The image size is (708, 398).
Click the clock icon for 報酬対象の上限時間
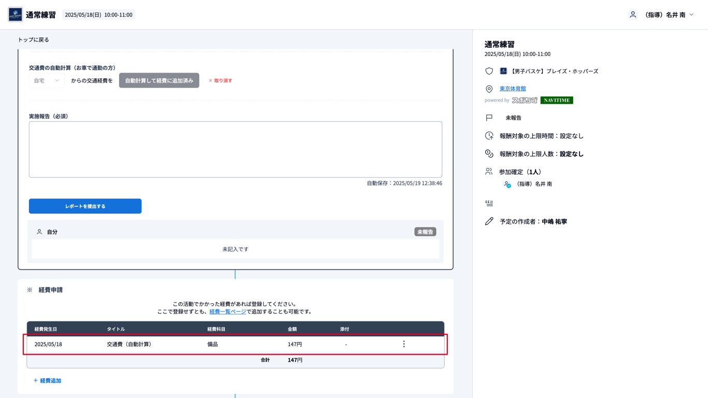[489, 136]
